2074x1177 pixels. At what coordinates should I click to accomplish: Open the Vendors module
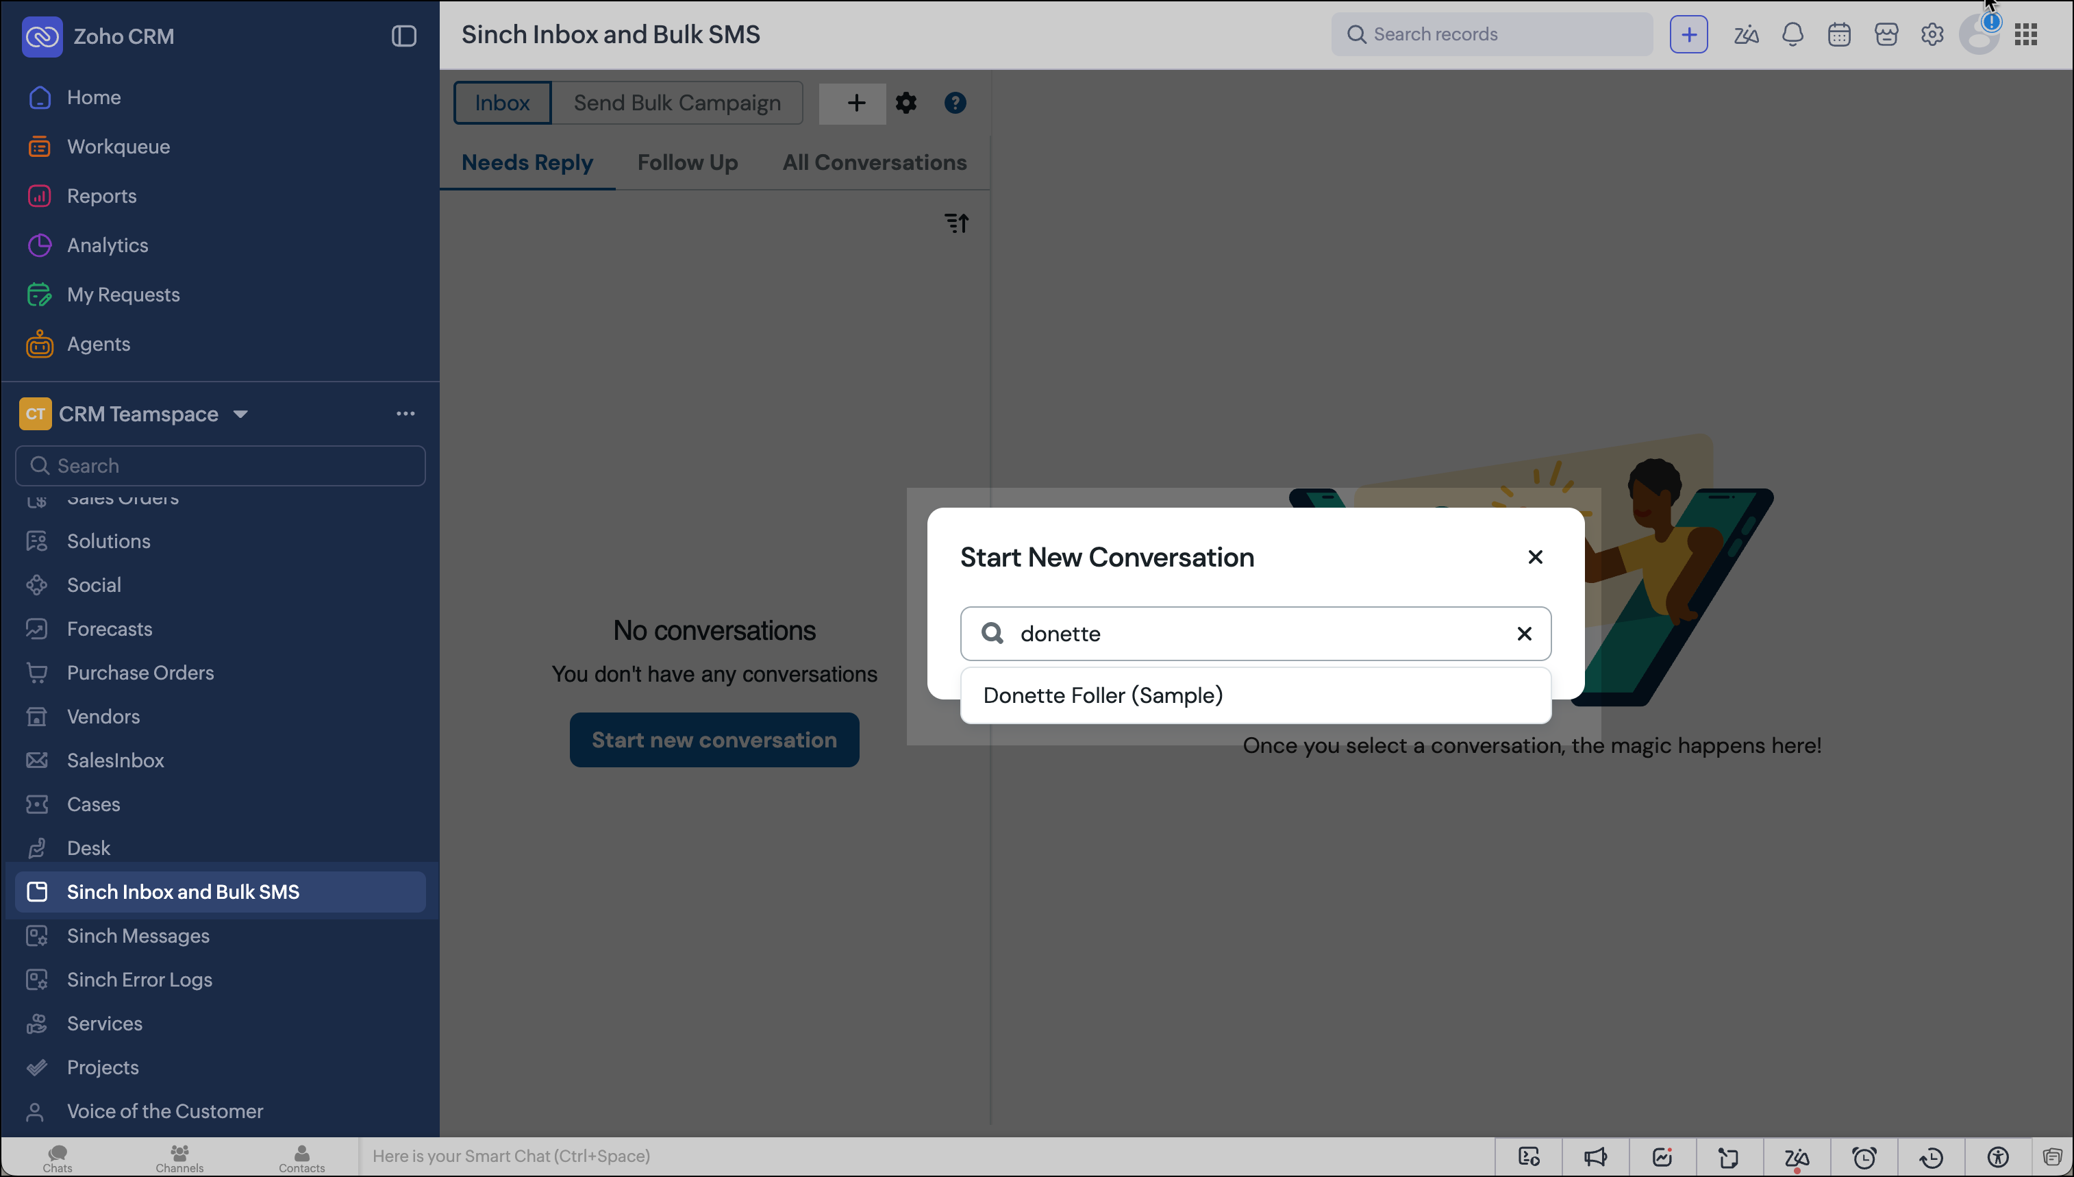point(103,717)
